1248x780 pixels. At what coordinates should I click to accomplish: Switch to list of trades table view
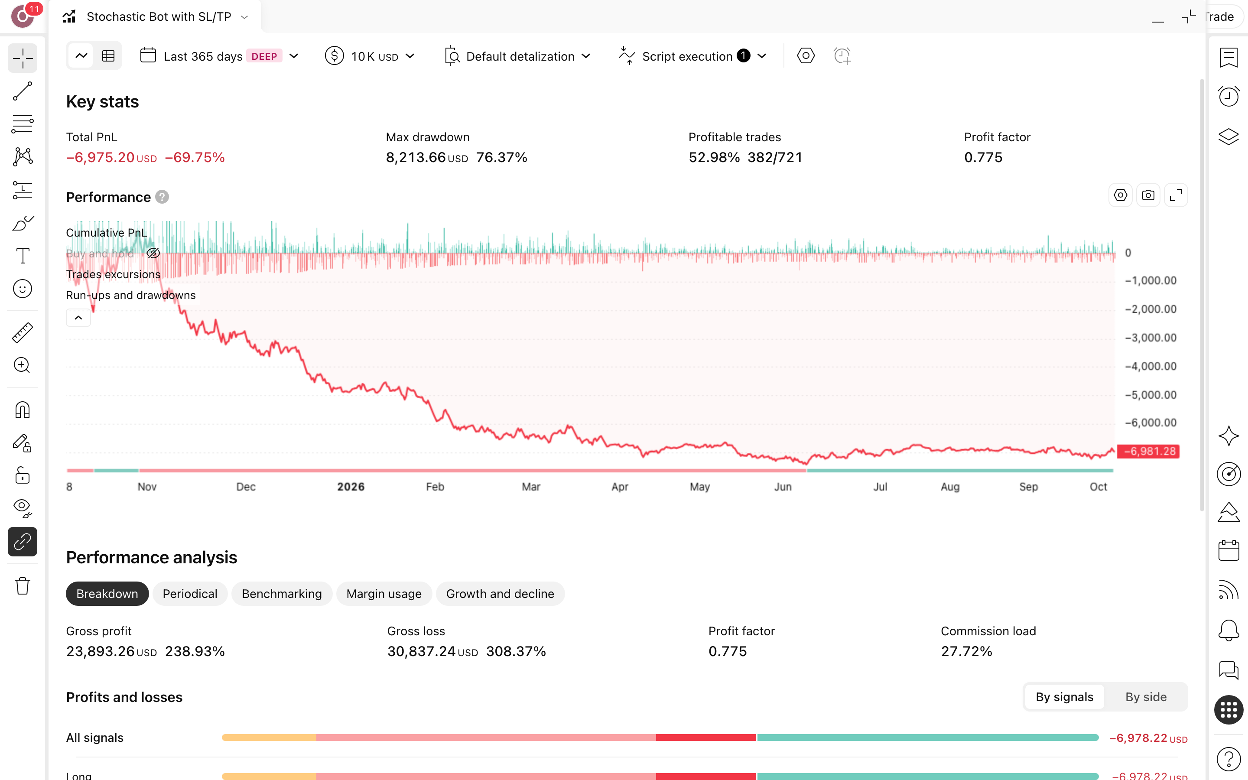pyautogui.click(x=108, y=56)
